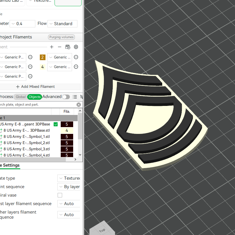The width and height of the screenshot is (235, 235).
Task: Open the AMS filament sync icon
Action: coord(68,47)
